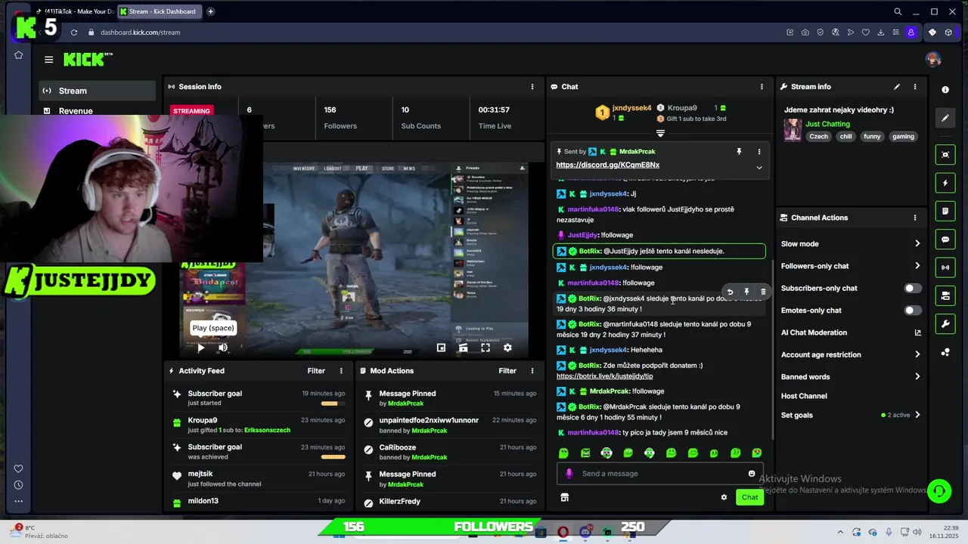Open a new browser tab
The width and height of the screenshot is (968, 544).
210,11
